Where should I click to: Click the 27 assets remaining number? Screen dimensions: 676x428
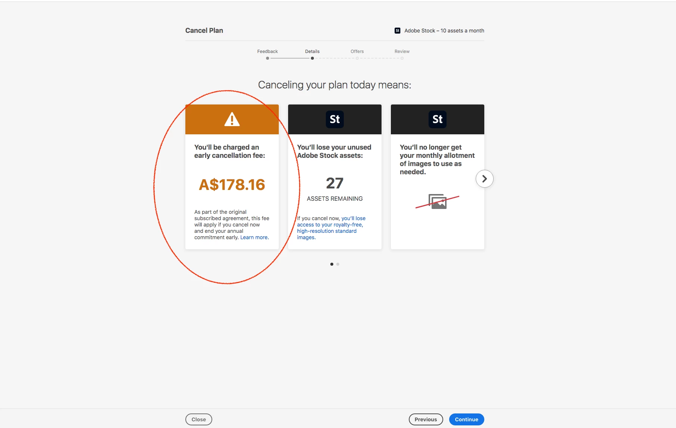[x=335, y=183]
